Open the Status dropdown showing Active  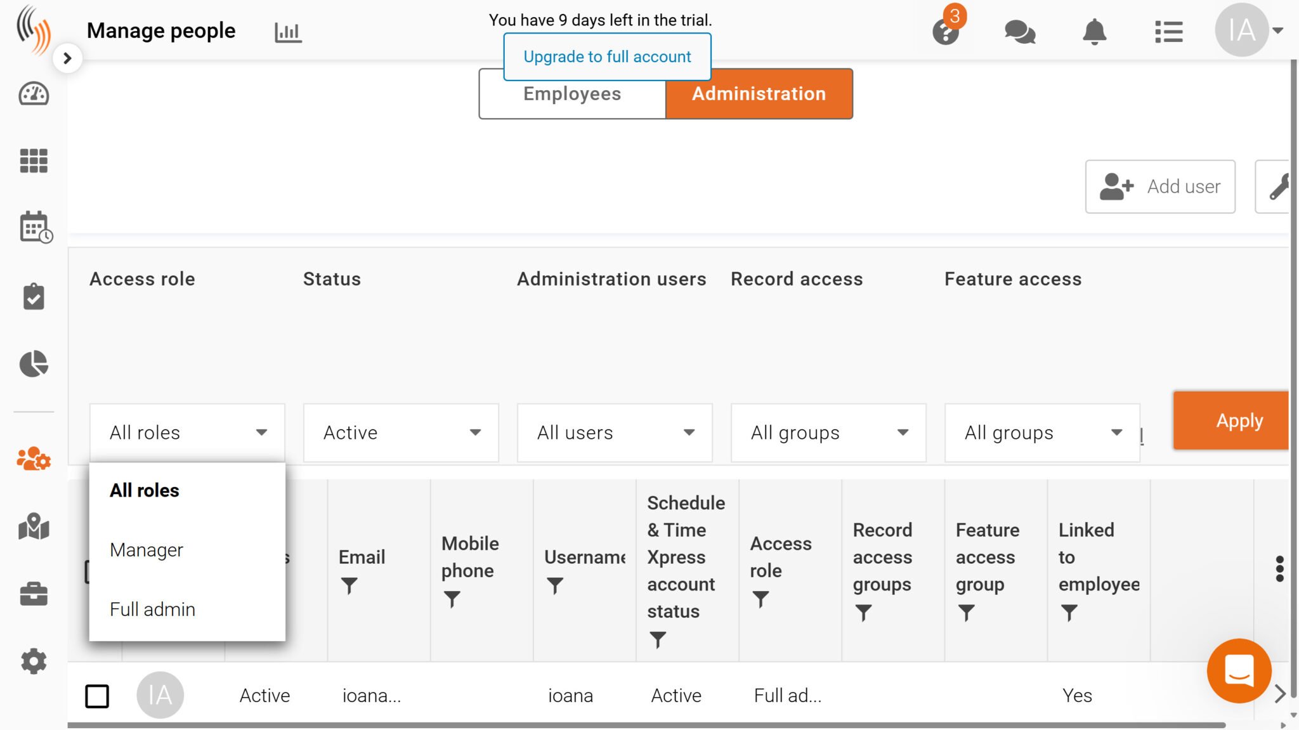tap(401, 433)
